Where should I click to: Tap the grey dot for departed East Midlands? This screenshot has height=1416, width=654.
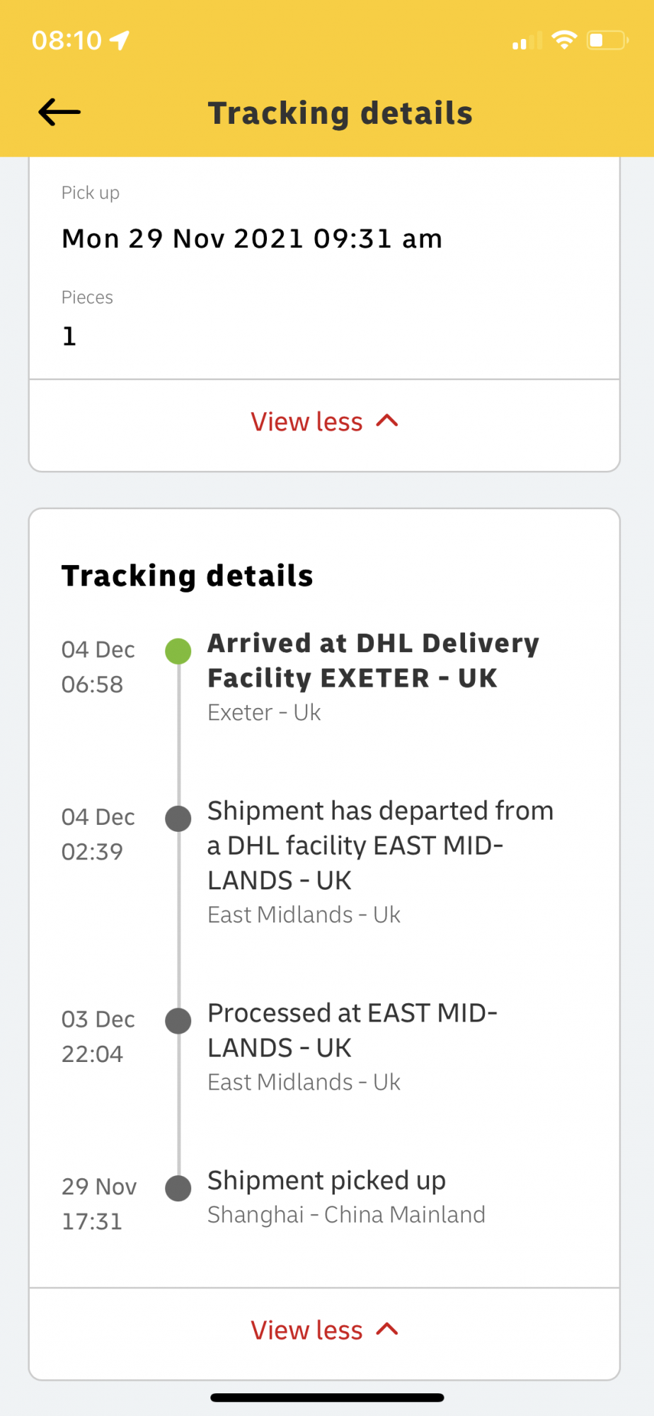[x=178, y=818]
